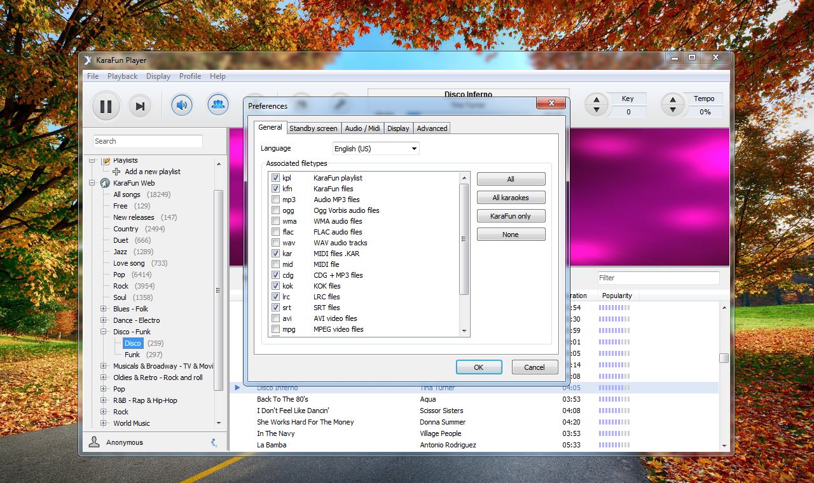Viewport: 814px width, 483px height.
Task: Toggle the cdg CDG + MP3 checkbox
Action: pyautogui.click(x=275, y=275)
